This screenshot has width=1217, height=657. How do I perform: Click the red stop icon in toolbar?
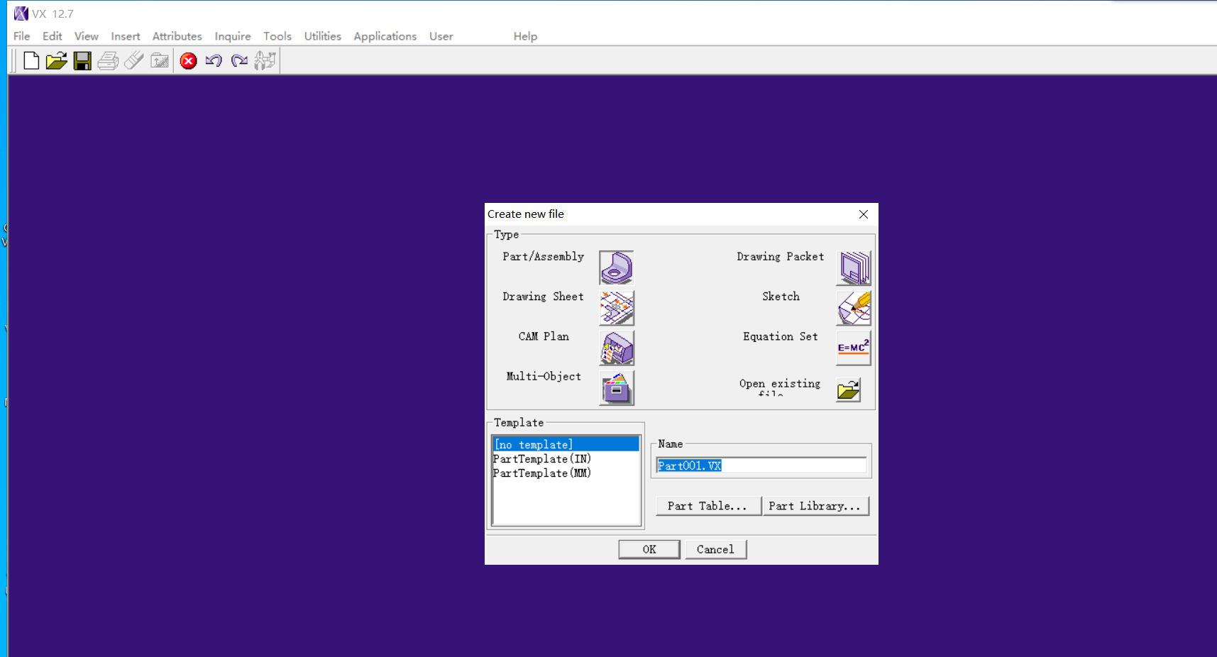188,61
